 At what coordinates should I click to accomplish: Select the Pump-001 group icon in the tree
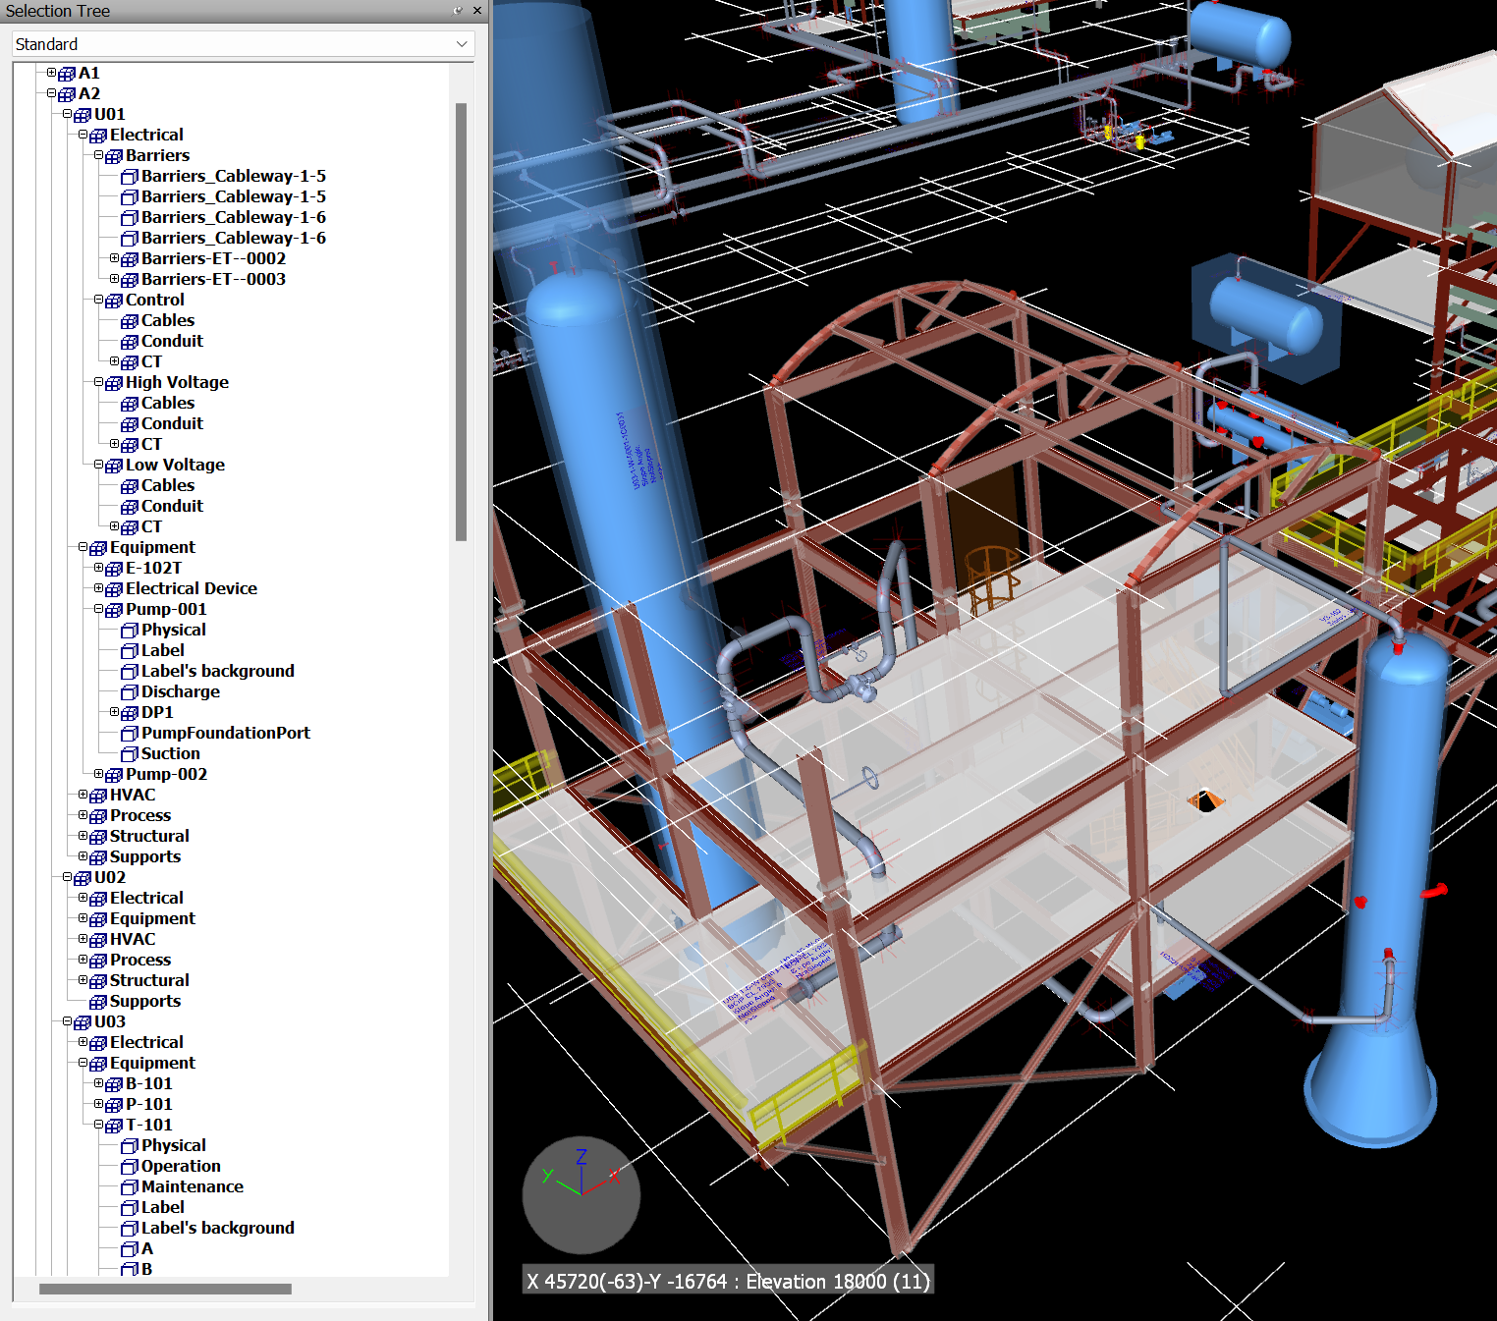[x=113, y=610]
